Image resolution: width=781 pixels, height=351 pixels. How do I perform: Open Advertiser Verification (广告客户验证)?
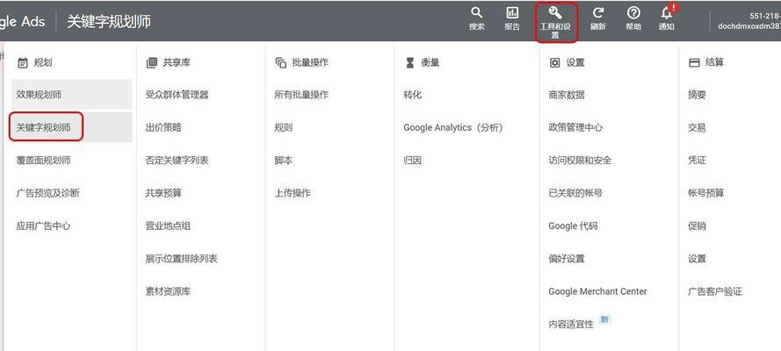pyautogui.click(x=715, y=291)
